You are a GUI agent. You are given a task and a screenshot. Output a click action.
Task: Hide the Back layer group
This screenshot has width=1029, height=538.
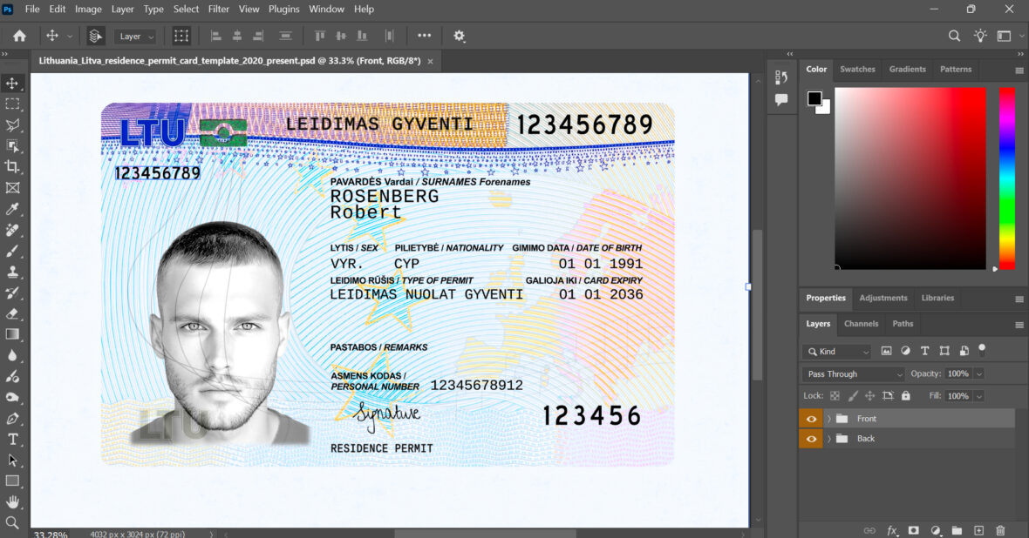pos(810,439)
